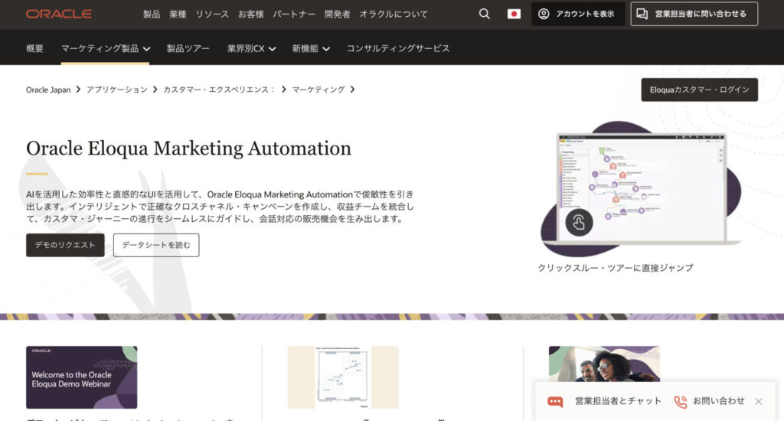Close the chat popup bar

pos(759,402)
